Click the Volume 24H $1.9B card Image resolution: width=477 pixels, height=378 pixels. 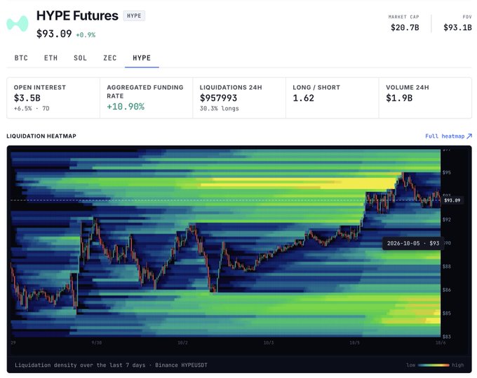[x=425, y=98]
